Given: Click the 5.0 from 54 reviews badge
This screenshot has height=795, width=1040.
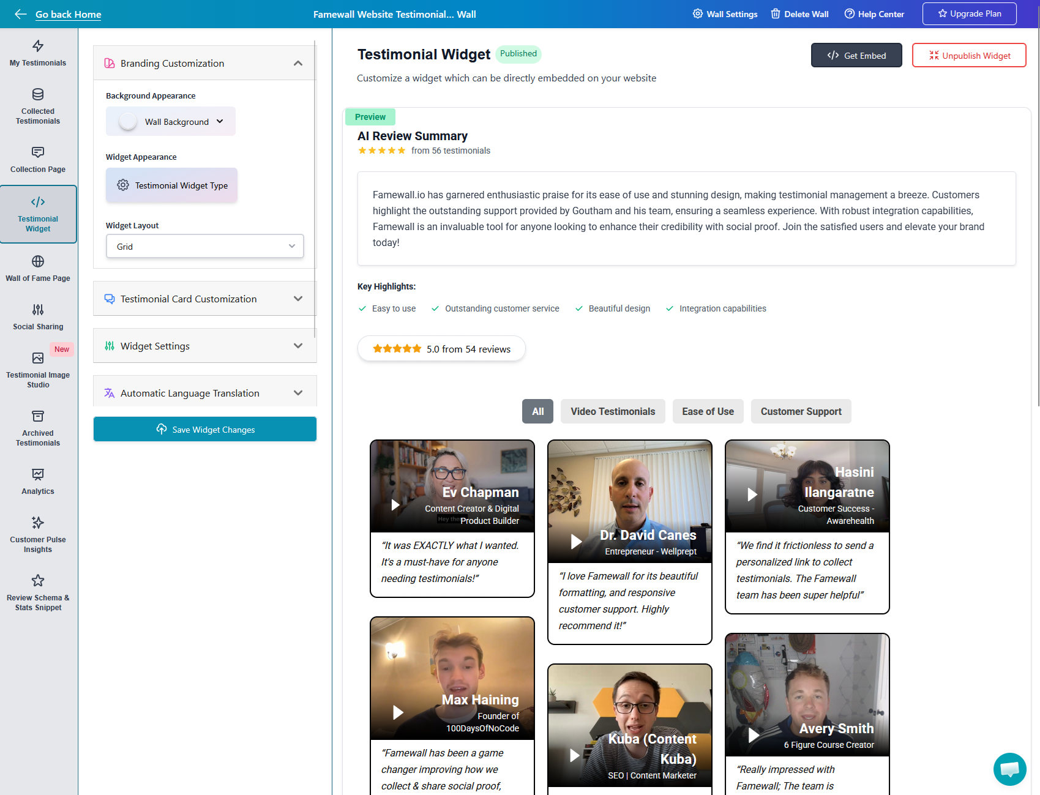Looking at the screenshot, I should [x=441, y=348].
